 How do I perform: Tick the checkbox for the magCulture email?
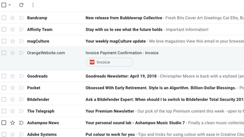pyautogui.click(x=4, y=41)
